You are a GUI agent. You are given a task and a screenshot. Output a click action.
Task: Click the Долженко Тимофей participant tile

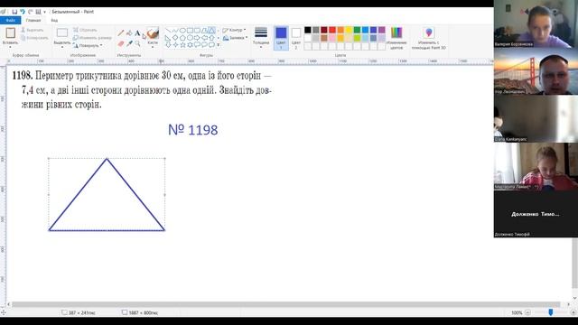pos(536,214)
